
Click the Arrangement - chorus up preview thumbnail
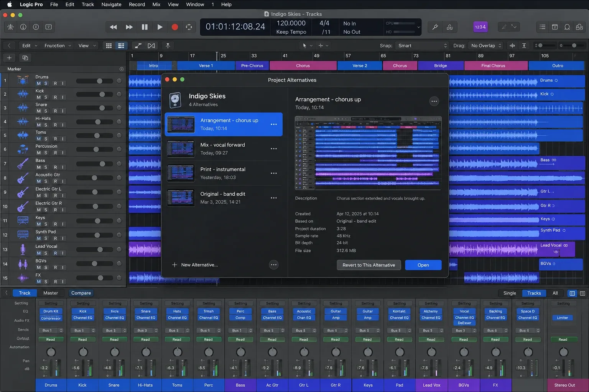368,153
